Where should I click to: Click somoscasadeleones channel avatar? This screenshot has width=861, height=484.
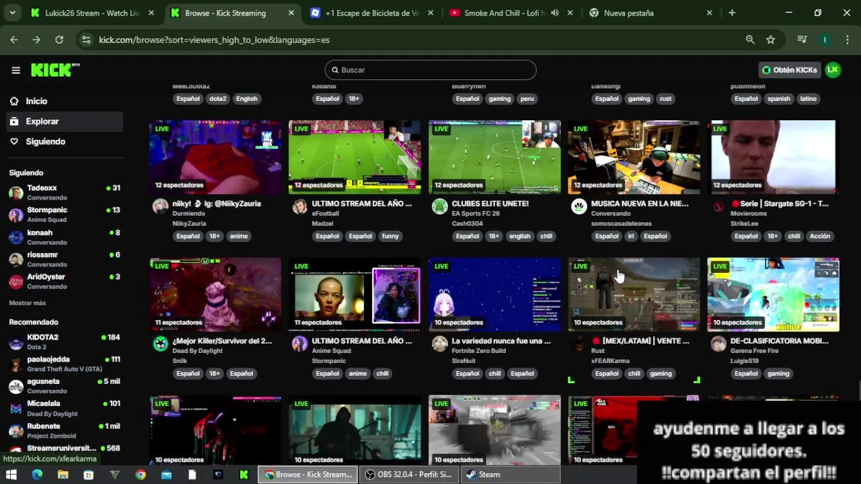click(x=578, y=206)
